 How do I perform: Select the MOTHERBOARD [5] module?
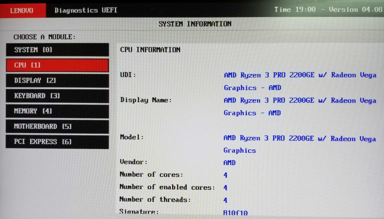tap(57, 127)
